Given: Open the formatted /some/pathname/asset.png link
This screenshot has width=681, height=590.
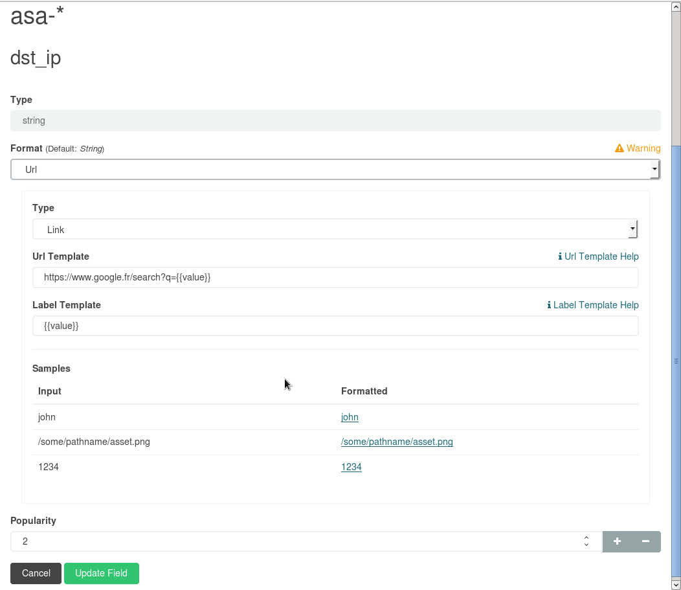Looking at the screenshot, I should coord(397,442).
